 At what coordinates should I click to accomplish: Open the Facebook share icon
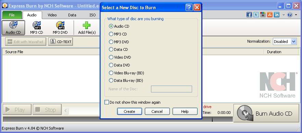[249, 15]
